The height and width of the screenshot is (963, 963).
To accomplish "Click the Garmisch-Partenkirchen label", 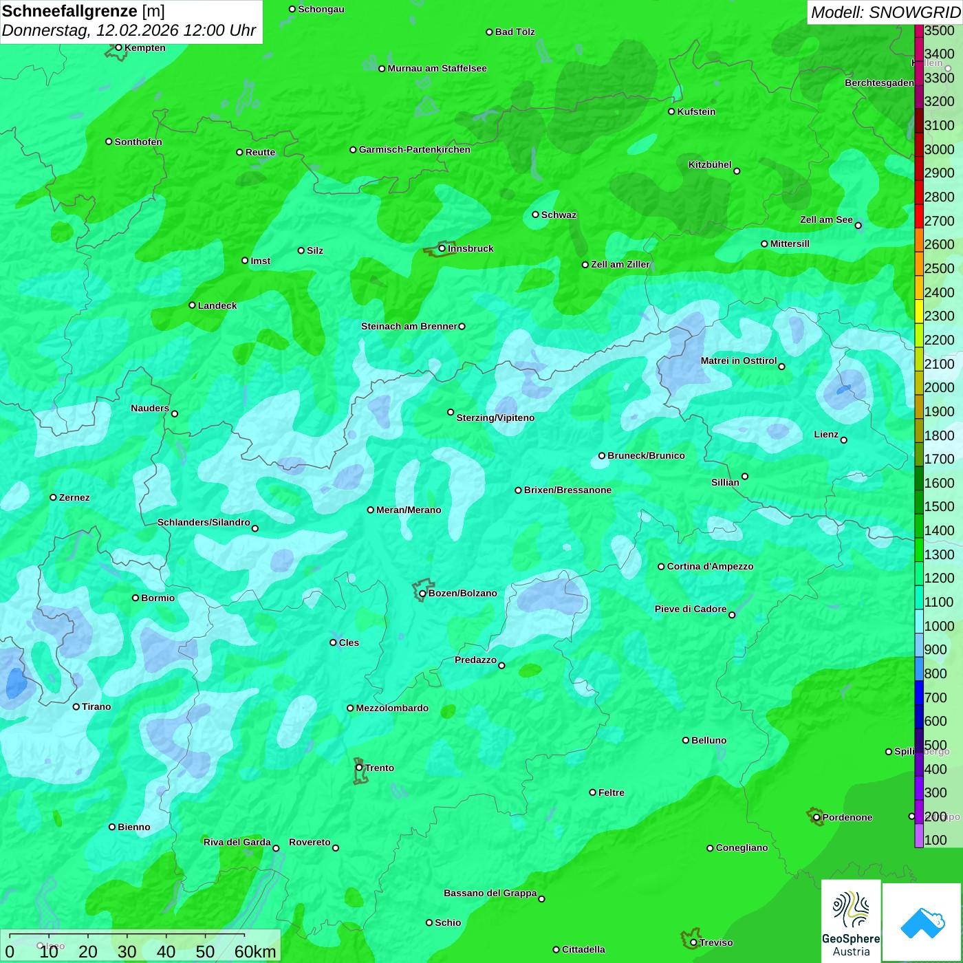I will point(415,149).
